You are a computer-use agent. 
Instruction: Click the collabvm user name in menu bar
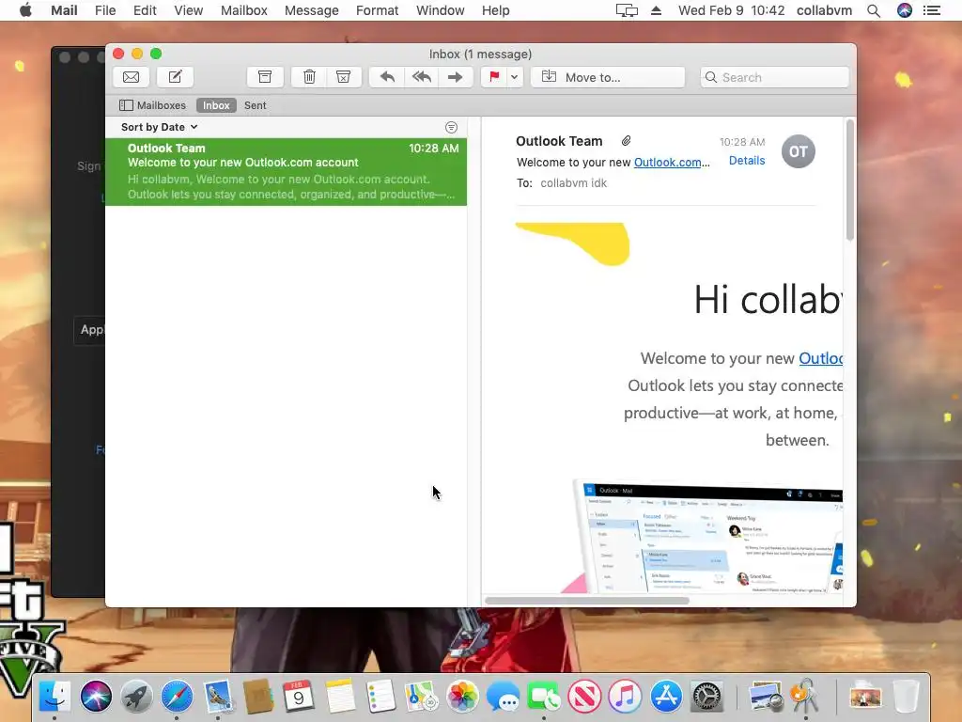tap(824, 10)
